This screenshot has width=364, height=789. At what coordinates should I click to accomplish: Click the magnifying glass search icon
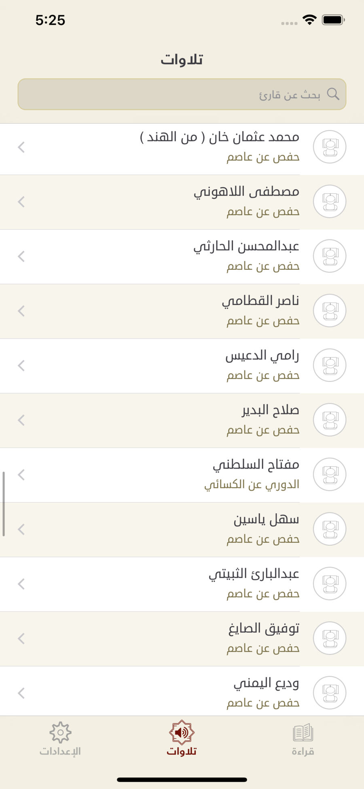pos(333,94)
